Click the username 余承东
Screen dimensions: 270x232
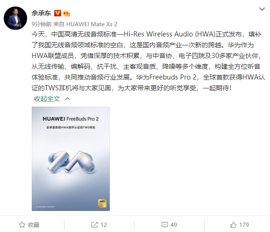(41, 13)
